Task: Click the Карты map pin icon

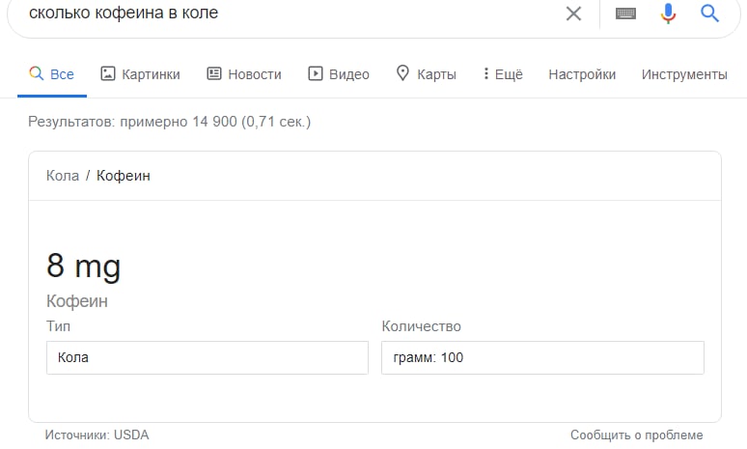Action: 402,73
